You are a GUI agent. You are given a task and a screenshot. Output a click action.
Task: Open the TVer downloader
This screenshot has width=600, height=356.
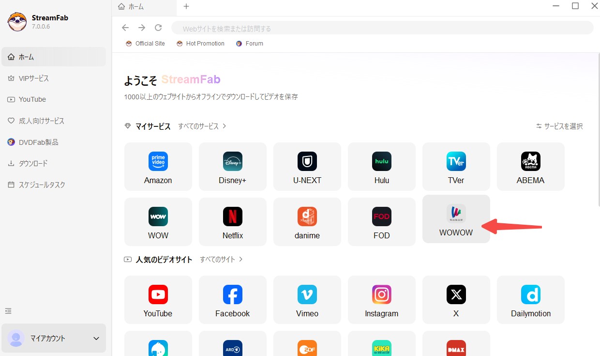tap(456, 167)
